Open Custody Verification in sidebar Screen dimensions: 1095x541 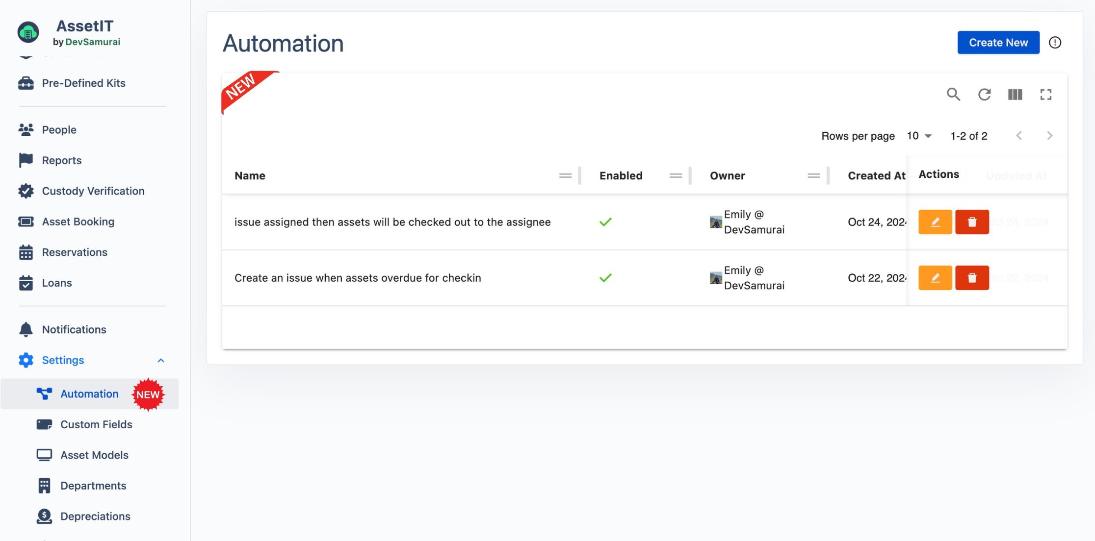(x=93, y=191)
